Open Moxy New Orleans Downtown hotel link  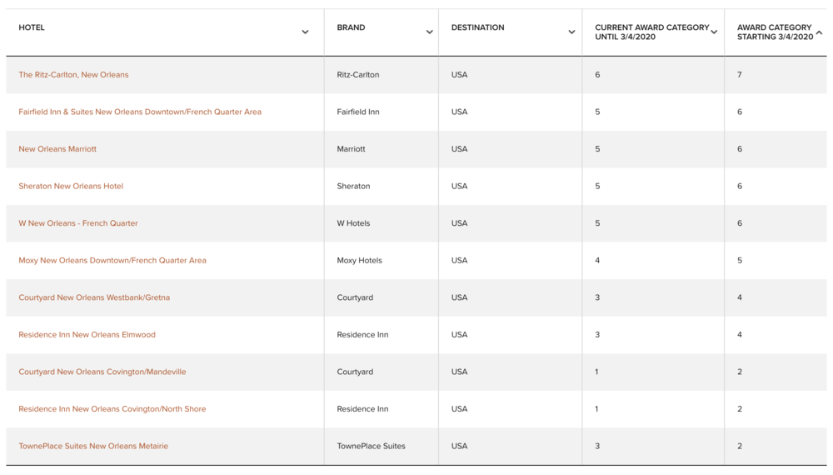tap(112, 260)
